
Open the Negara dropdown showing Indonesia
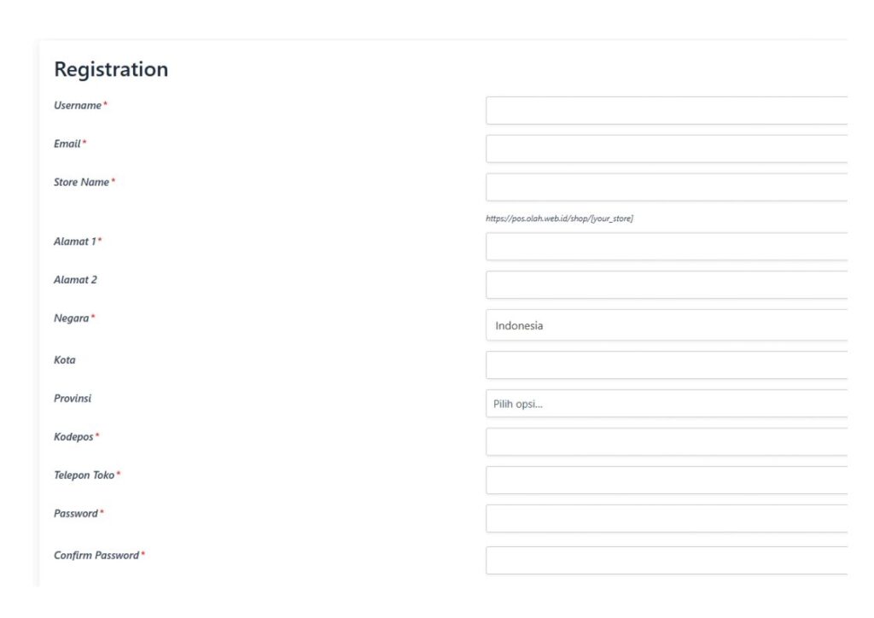[x=666, y=325]
